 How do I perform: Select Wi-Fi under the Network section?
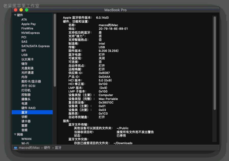[x=26, y=143]
